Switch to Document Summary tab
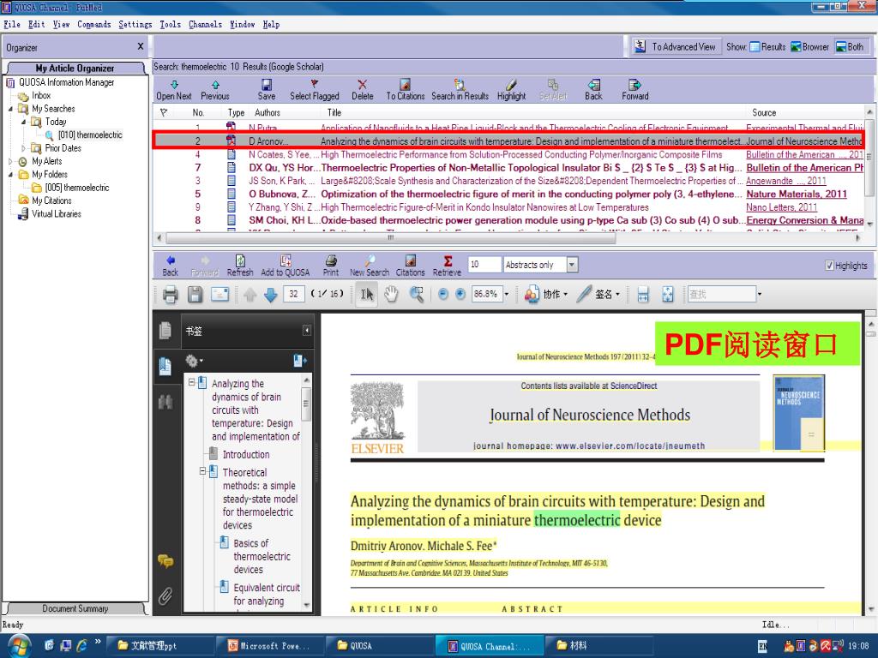The width and height of the screenshot is (878, 658). [75, 609]
